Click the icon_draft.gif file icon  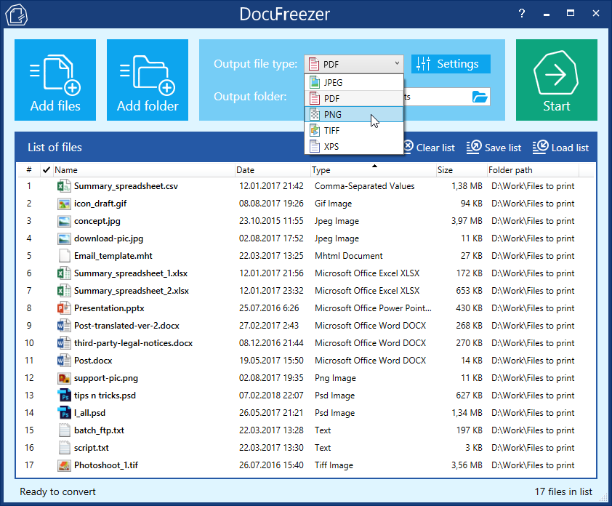pos(64,204)
